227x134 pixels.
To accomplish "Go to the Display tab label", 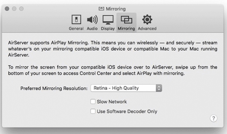I will 108,28.
